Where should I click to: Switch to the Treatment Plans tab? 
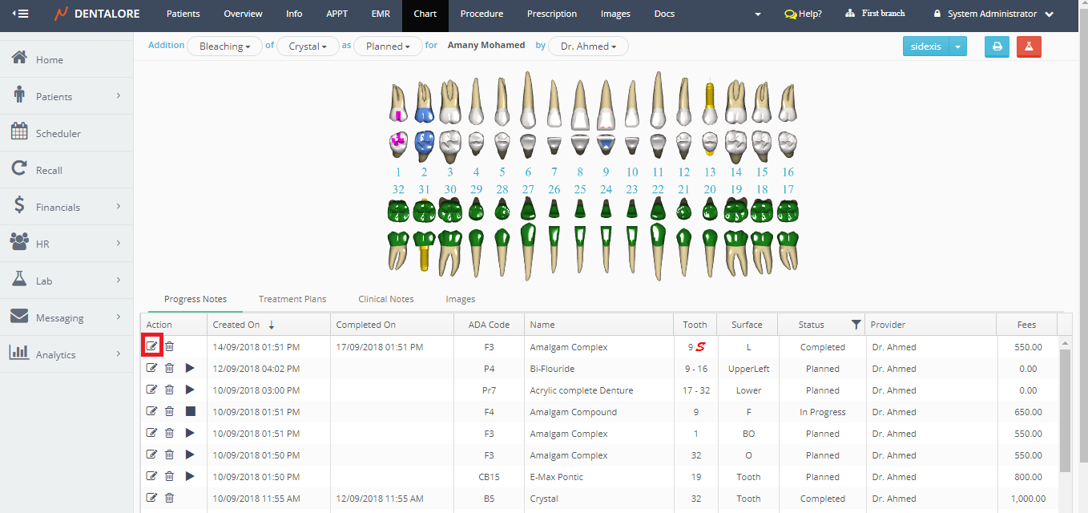pyautogui.click(x=292, y=299)
